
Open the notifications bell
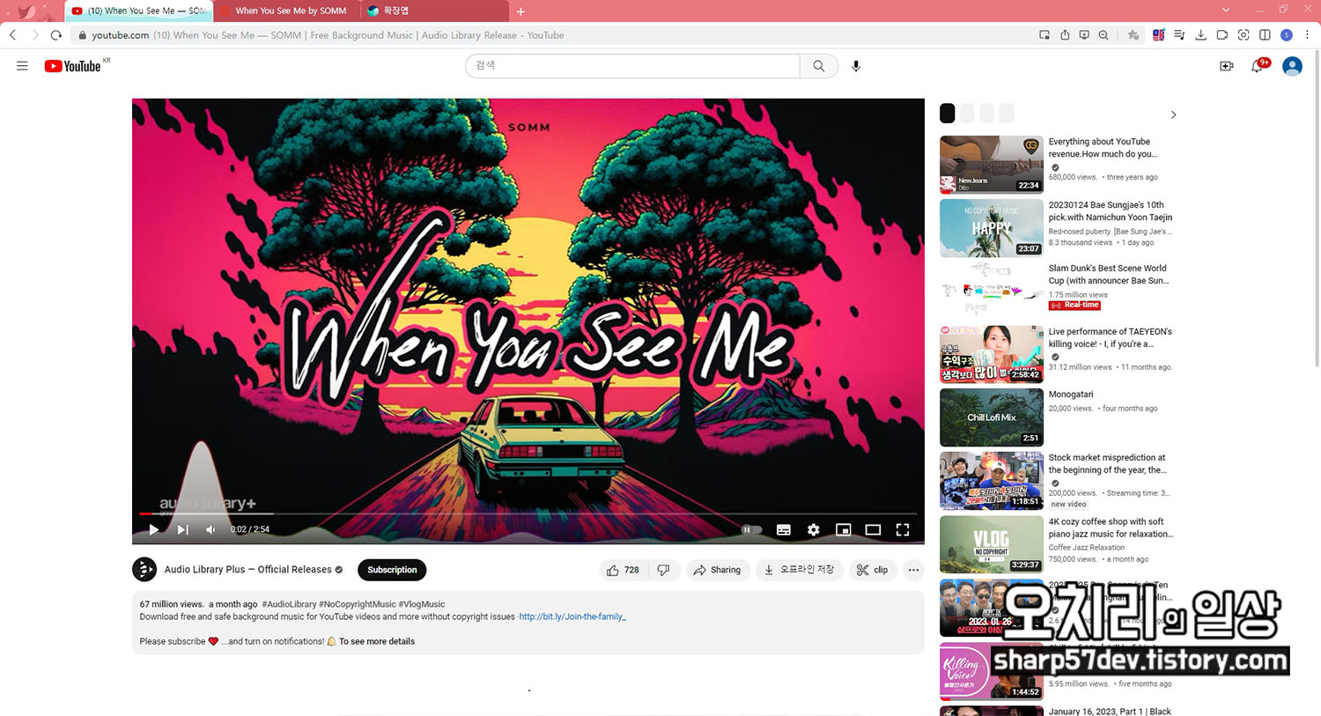[x=1257, y=66]
